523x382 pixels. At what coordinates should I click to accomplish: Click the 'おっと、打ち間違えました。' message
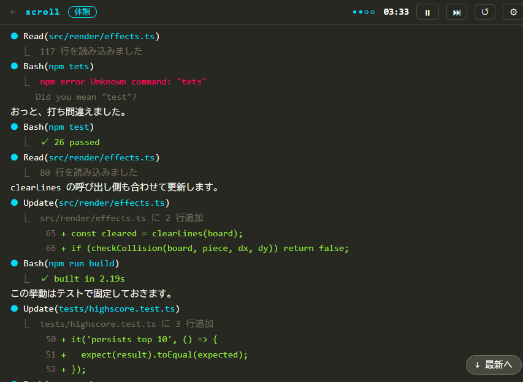[69, 111]
